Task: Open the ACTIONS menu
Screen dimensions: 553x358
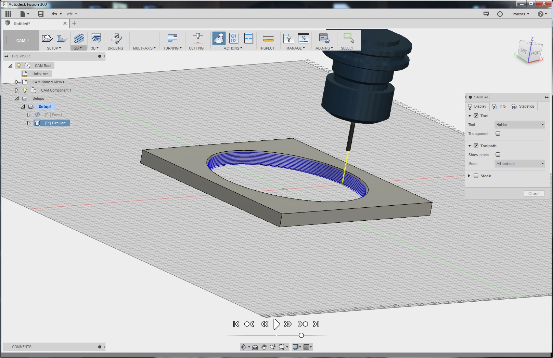Action: pos(233,48)
